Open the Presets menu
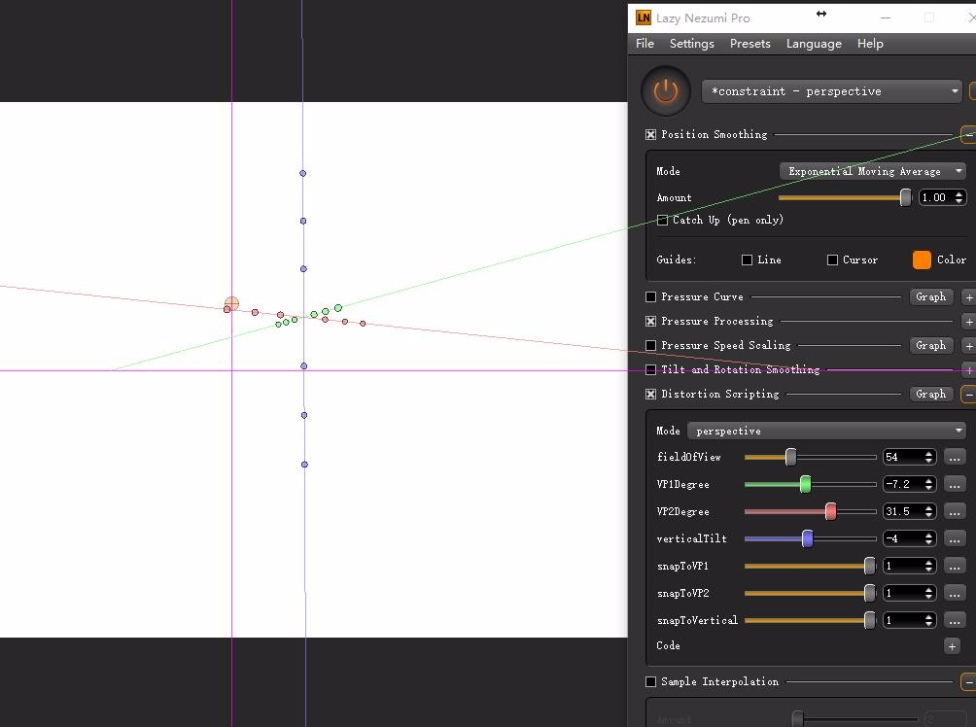Viewport: 976px width, 727px height. 750,44
